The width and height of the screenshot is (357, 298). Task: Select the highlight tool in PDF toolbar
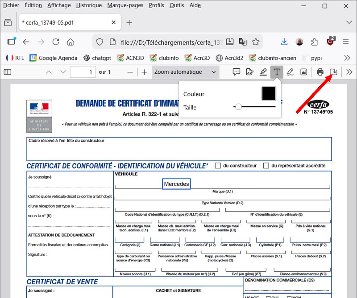click(x=263, y=72)
